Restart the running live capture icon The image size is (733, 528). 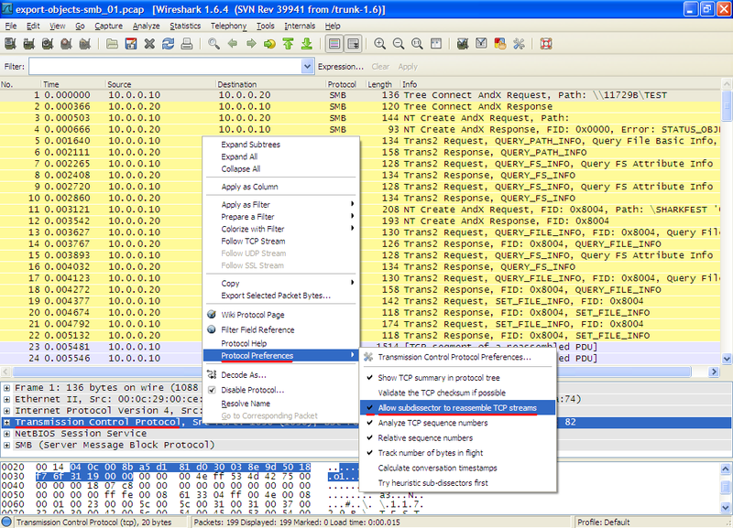[85, 44]
